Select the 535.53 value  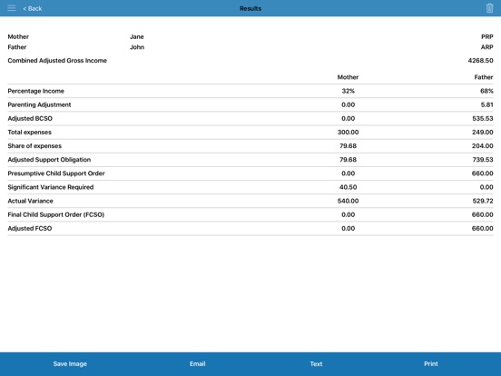tap(483, 118)
